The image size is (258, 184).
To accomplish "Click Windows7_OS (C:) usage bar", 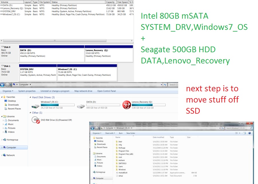I will pyautogui.click(x=57, y=105).
